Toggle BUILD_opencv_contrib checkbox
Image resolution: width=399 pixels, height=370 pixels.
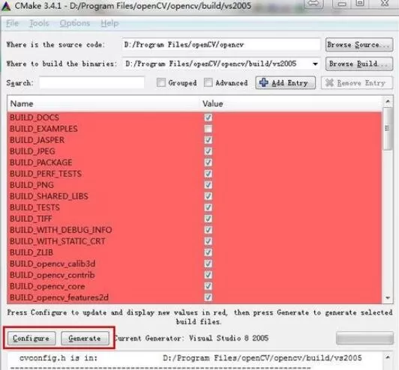pyautogui.click(x=208, y=275)
